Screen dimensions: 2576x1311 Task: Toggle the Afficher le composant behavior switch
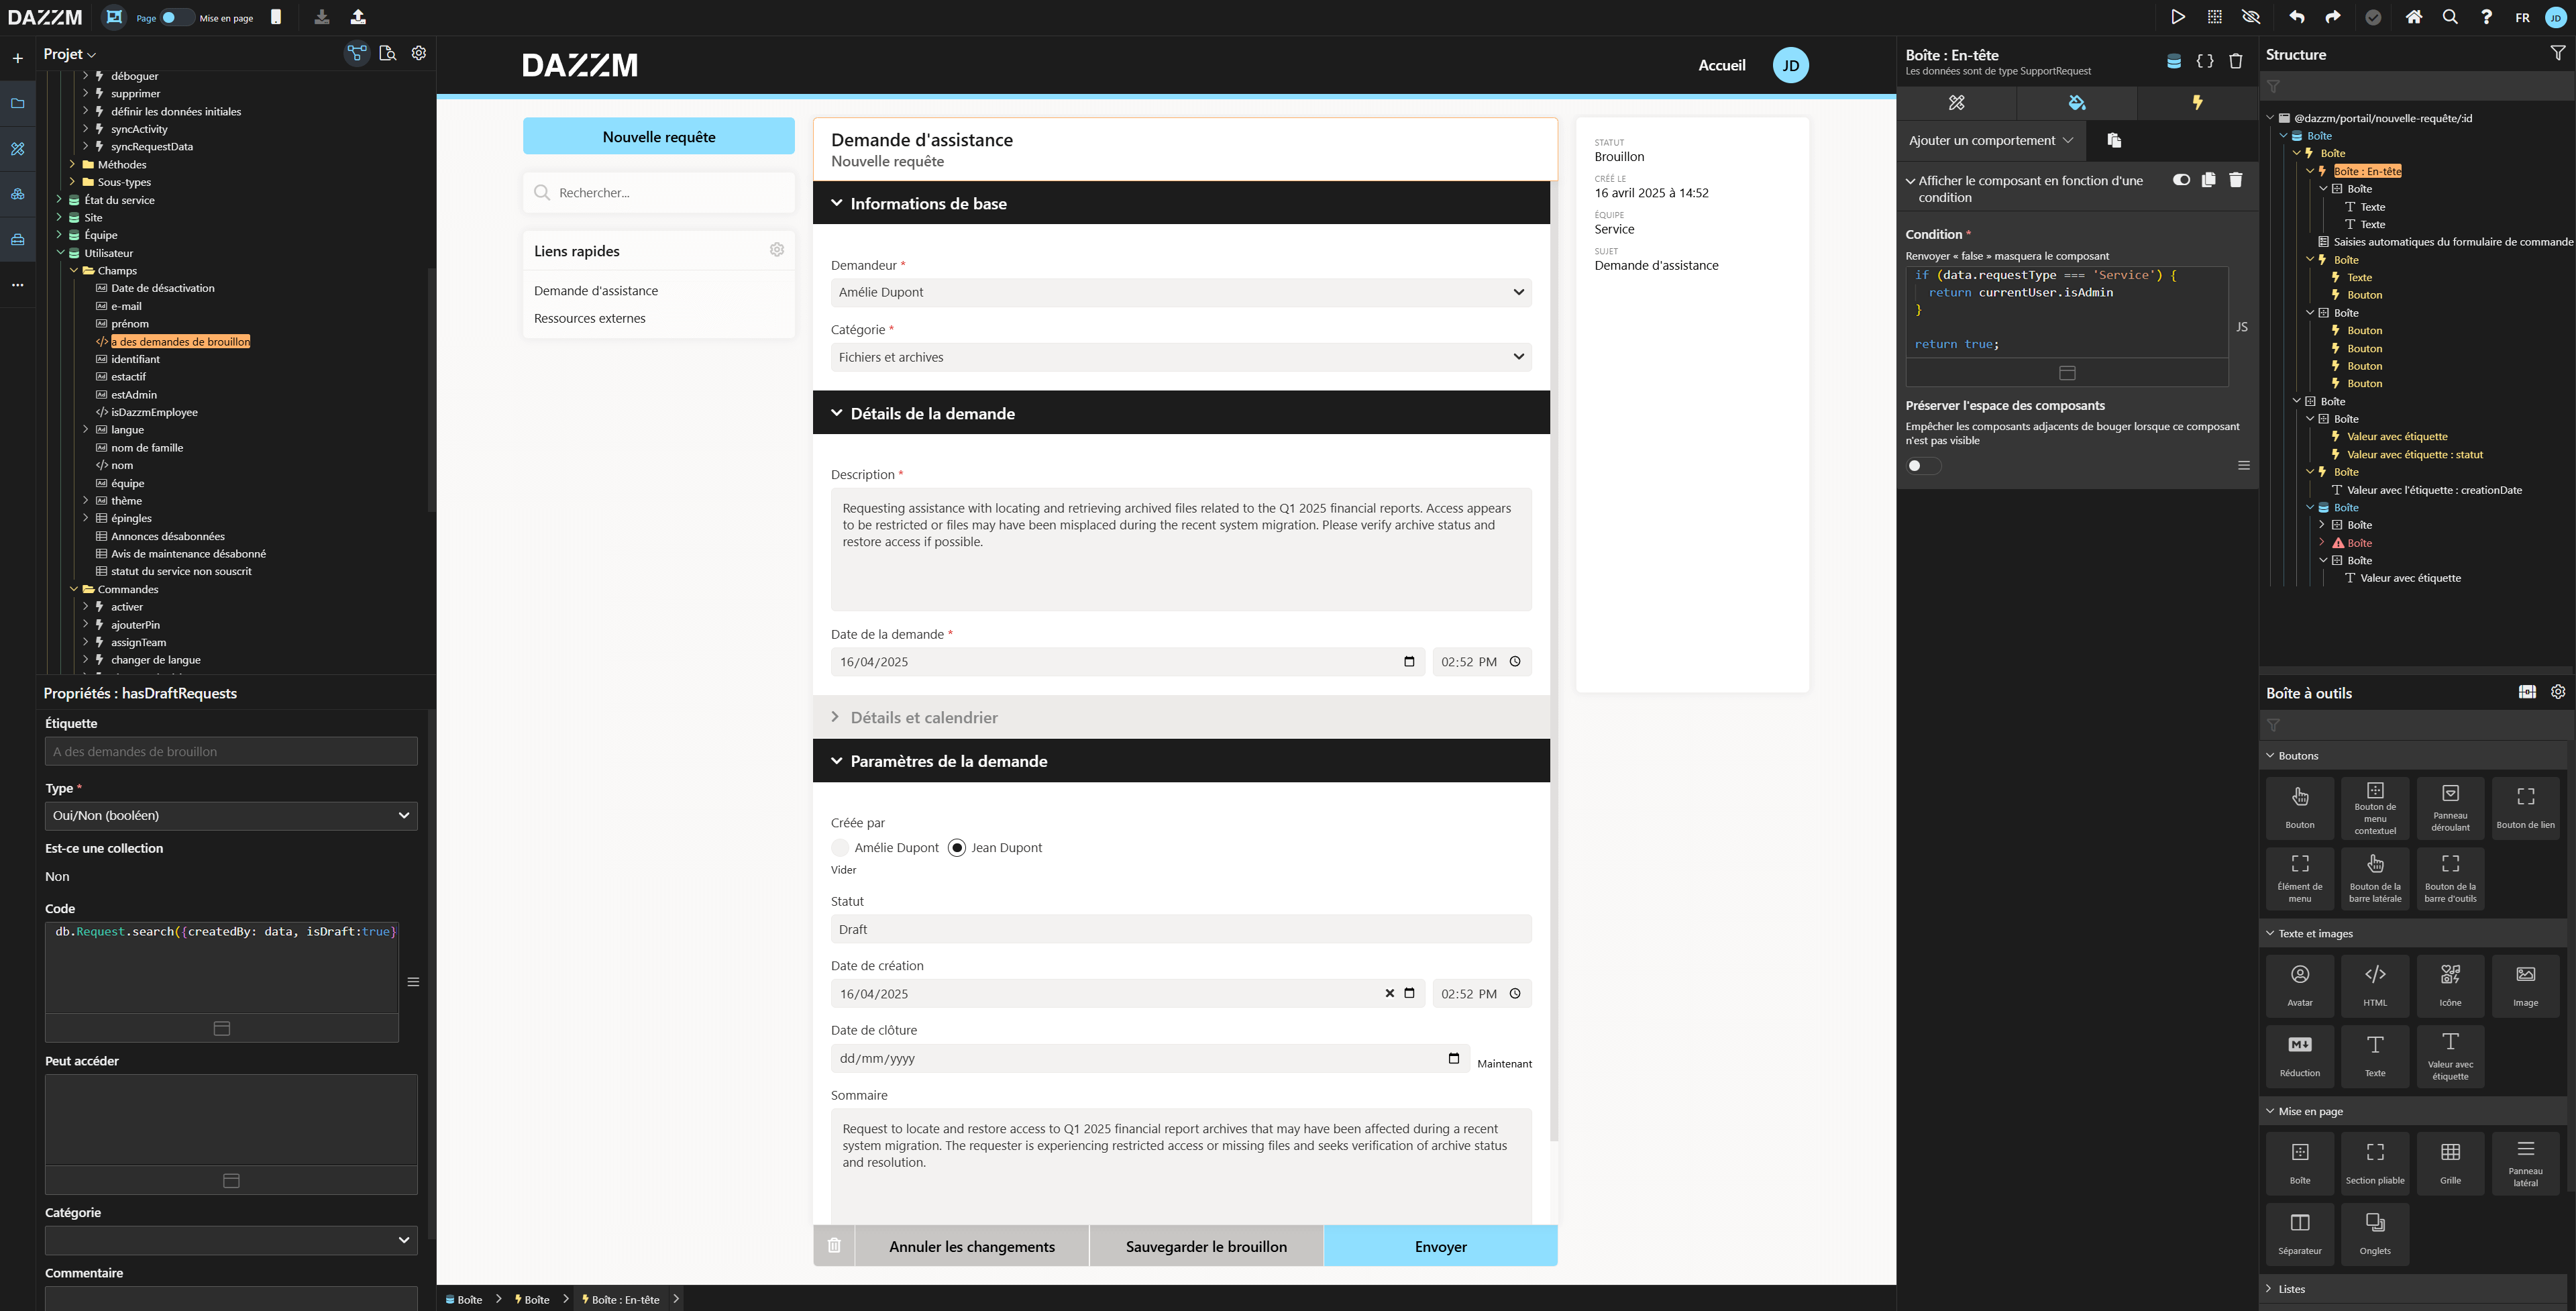2181,180
